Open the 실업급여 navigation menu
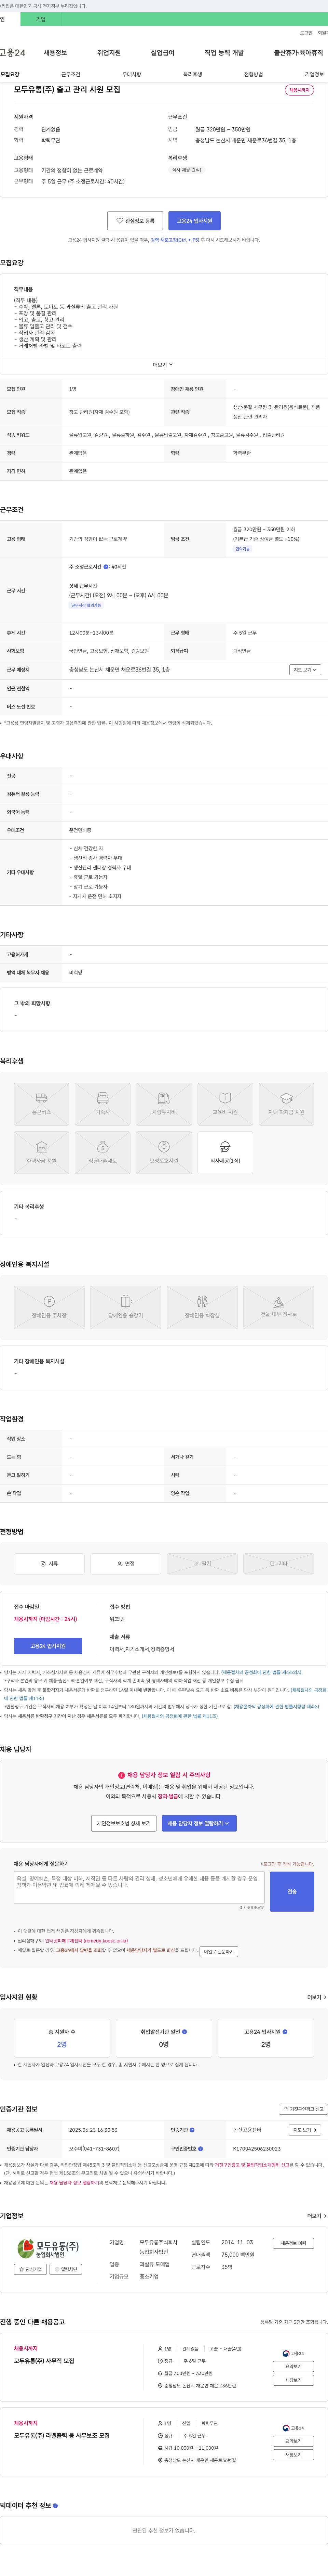 pos(163,53)
